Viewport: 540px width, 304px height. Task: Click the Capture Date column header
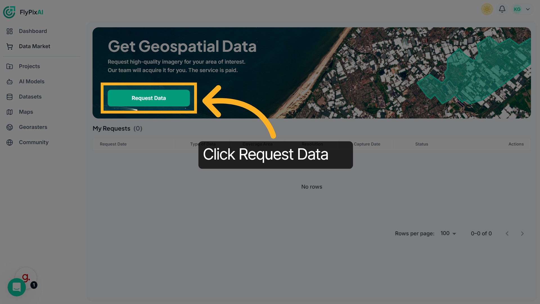pyautogui.click(x=367, y=144)
